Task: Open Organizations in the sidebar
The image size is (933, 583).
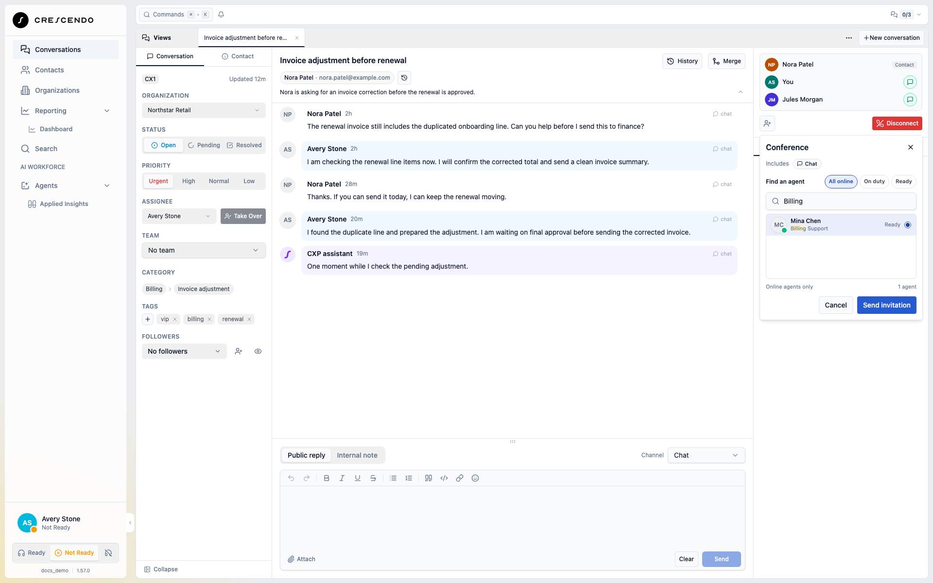Action: pyautogui.click(x=66, y=90)
